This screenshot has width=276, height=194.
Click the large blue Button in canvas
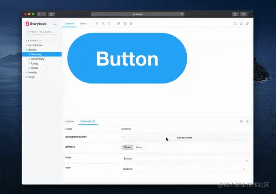pyautogui.click(x=127, y=58)
